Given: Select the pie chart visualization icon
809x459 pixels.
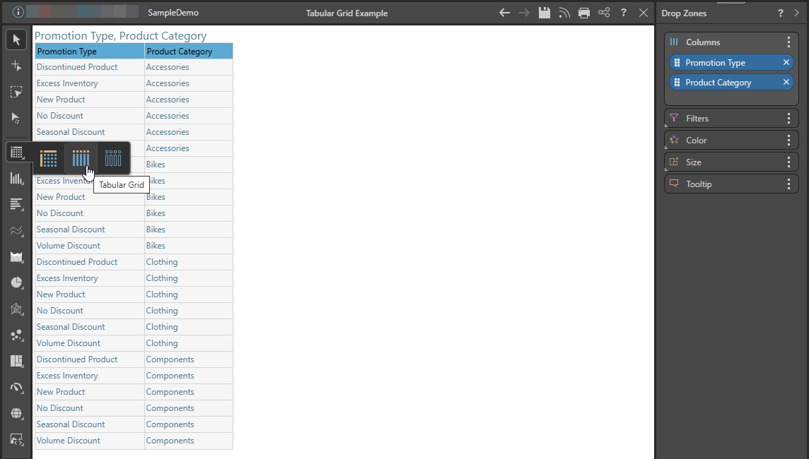Looking at the screenshot, I should tap(17, 282).
